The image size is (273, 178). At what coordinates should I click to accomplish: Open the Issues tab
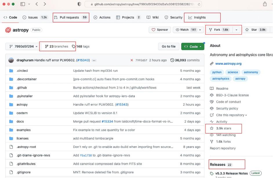click(35, 17)
